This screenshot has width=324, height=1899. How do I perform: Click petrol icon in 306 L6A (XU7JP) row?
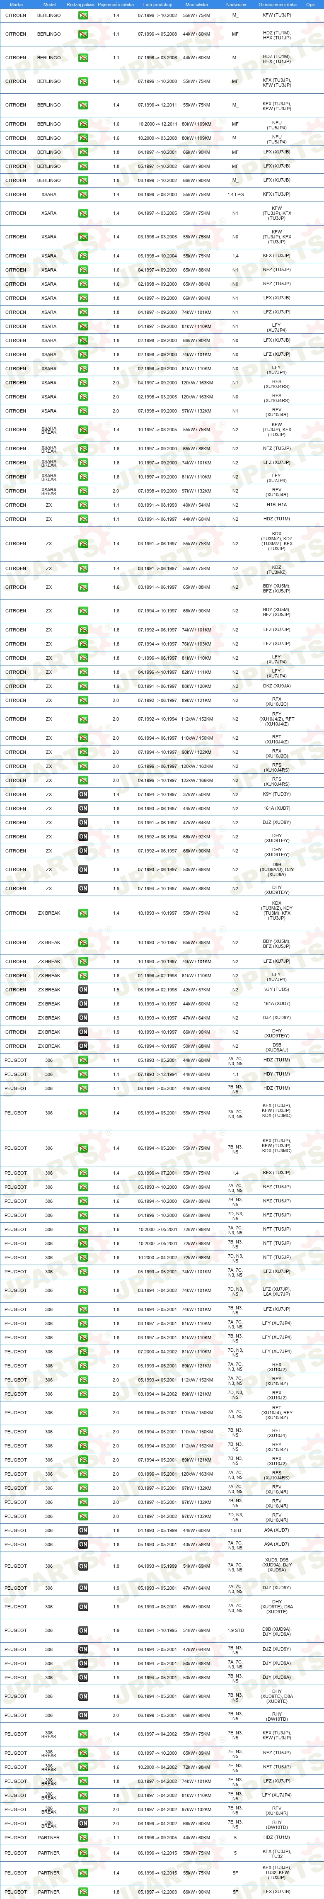83,1291
